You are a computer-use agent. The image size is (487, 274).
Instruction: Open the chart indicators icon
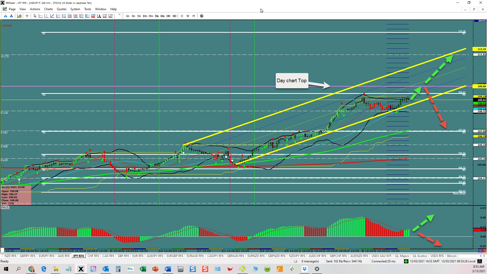point(19,16)
